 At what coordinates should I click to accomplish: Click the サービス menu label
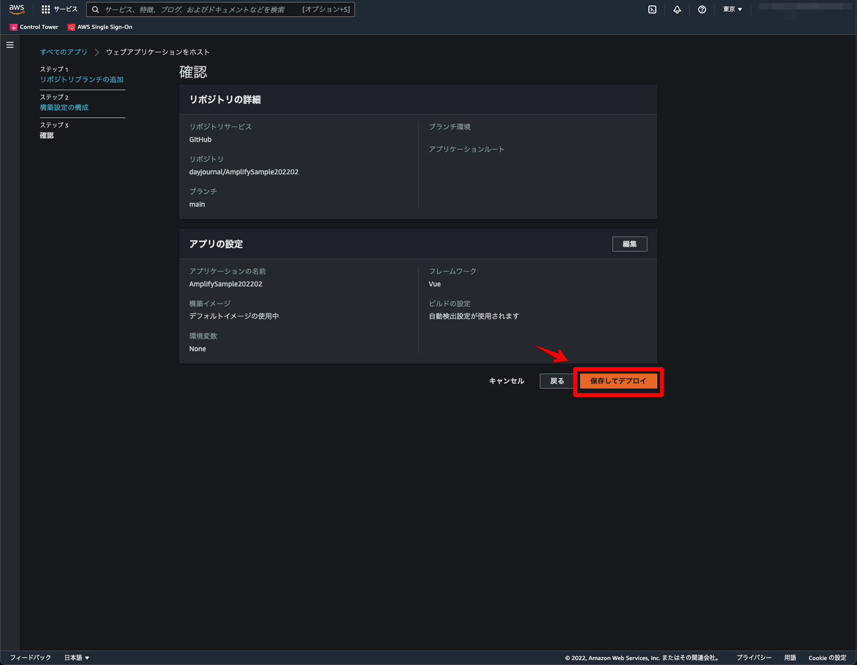coord(66,9)
